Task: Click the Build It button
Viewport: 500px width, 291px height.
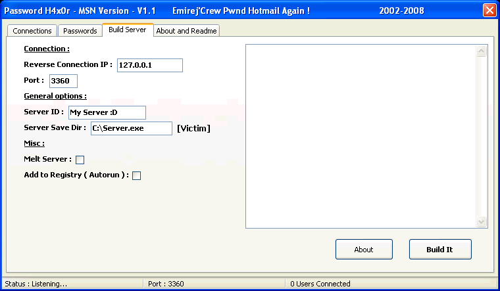Action: [x=439, y=250]
